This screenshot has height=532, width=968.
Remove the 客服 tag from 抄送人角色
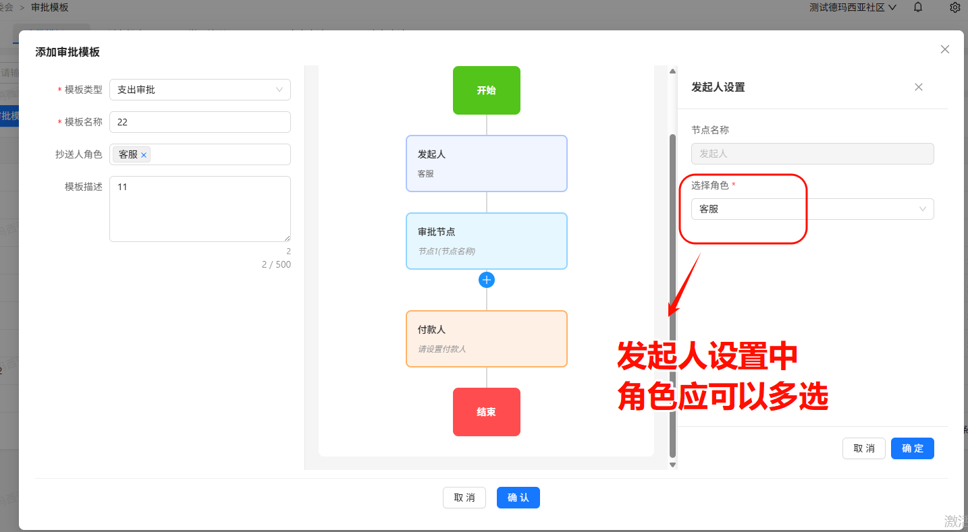point(144,155)
